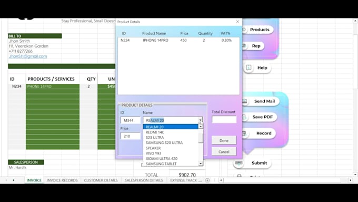Add a new sheet with plus icon
358x202 pixels.
[207, 180]
